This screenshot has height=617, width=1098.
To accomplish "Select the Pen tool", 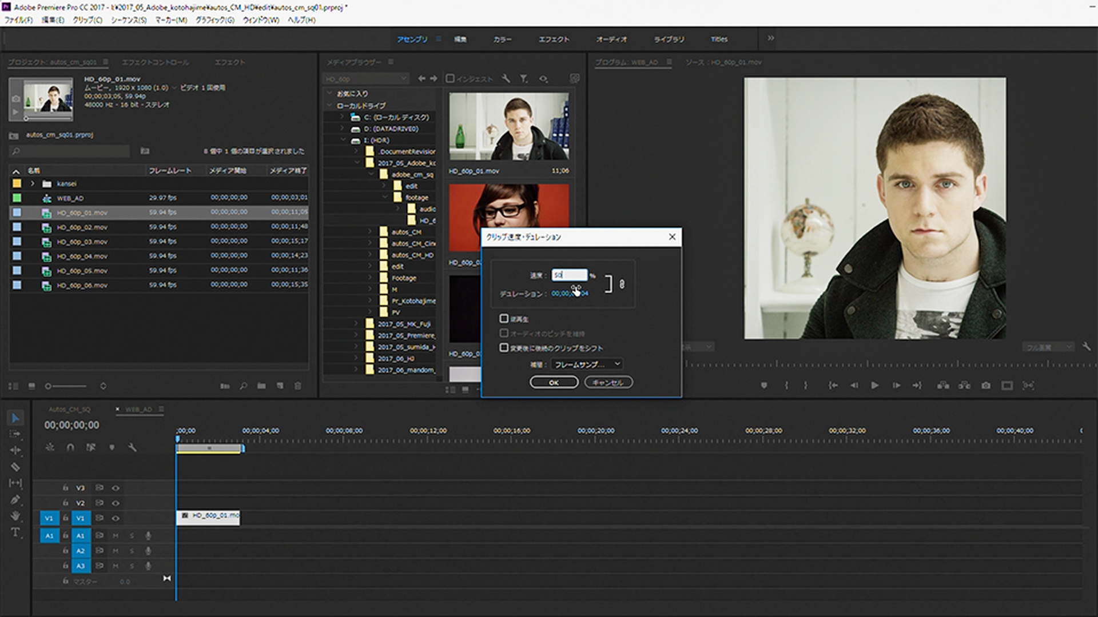I will tap(15, 500).
